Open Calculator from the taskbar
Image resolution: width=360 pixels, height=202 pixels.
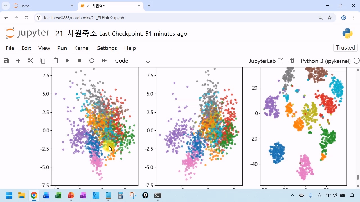coord(121,195)
